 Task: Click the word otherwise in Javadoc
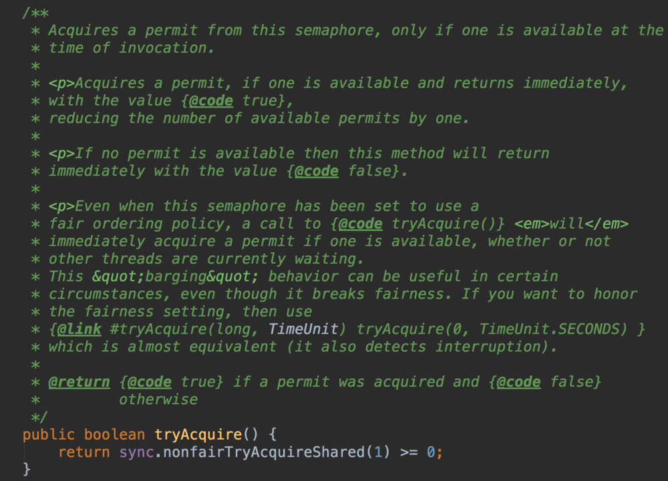pyautogui.click(x=158, y=399)
